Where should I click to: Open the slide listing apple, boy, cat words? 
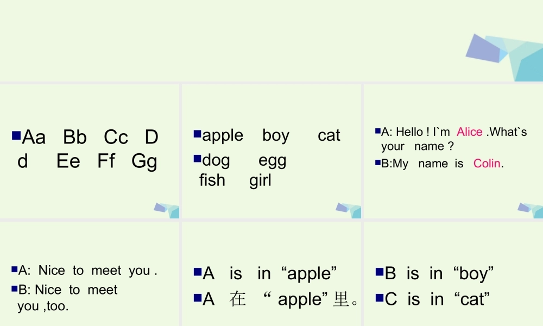(271, 151)
